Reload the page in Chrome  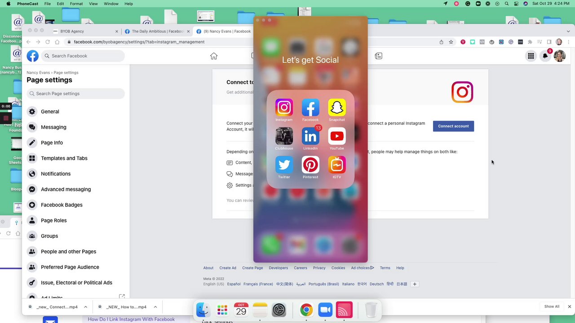48,42
